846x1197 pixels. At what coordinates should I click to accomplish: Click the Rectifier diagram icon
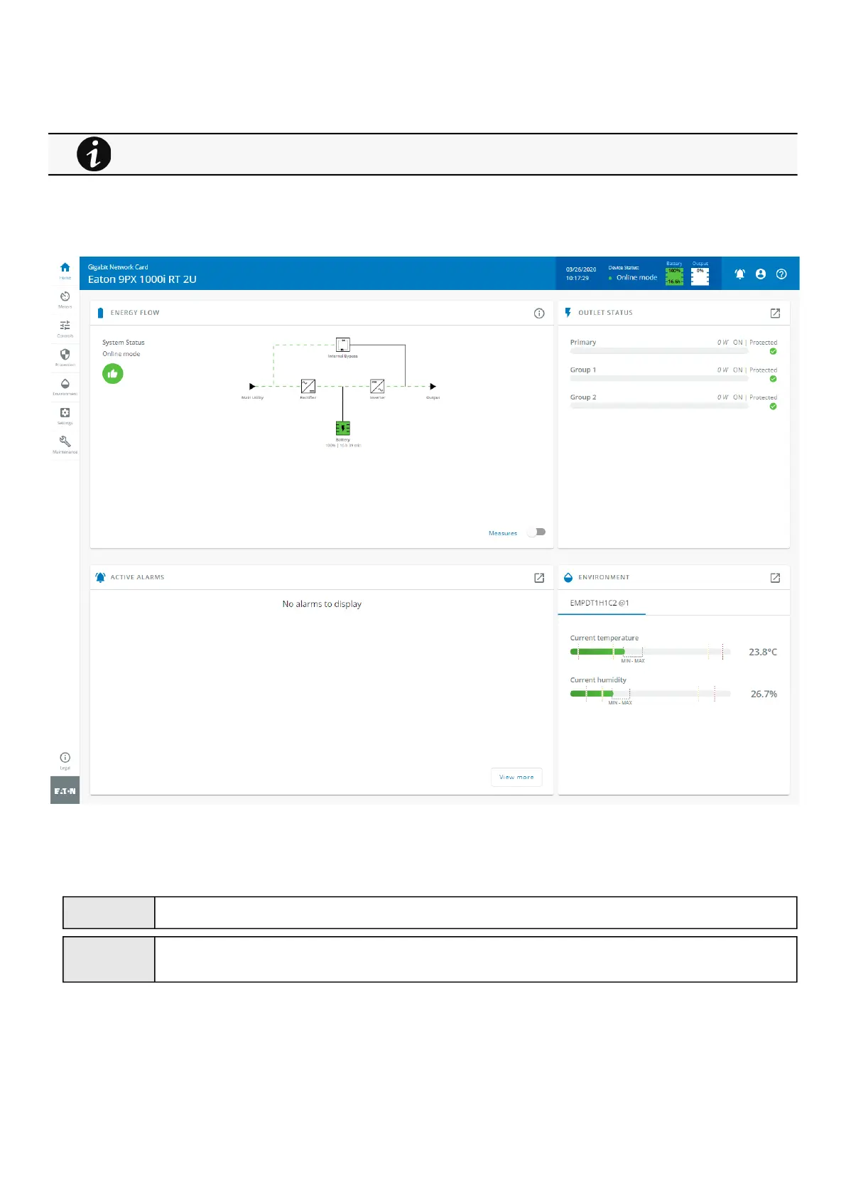[x=308, y=387]
